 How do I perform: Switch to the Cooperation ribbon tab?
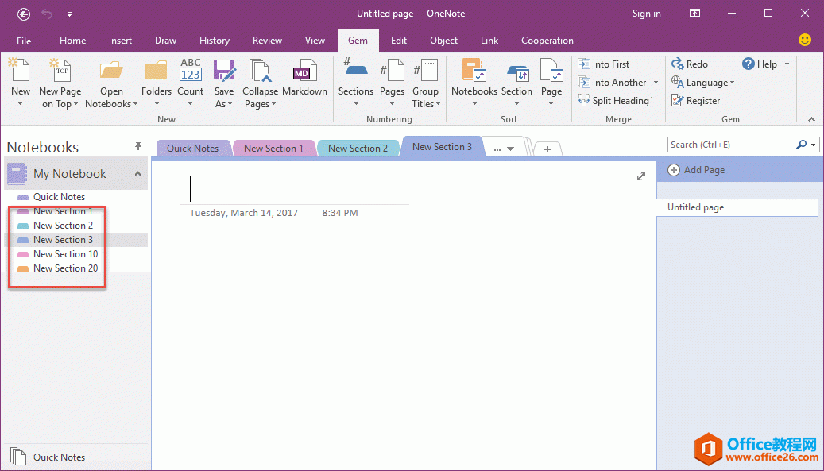547,40
